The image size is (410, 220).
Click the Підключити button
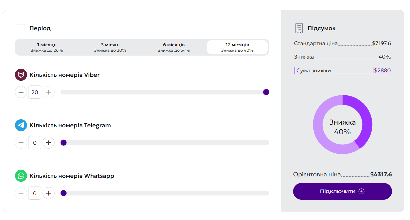pyautogui.click(x=343, y=191)
